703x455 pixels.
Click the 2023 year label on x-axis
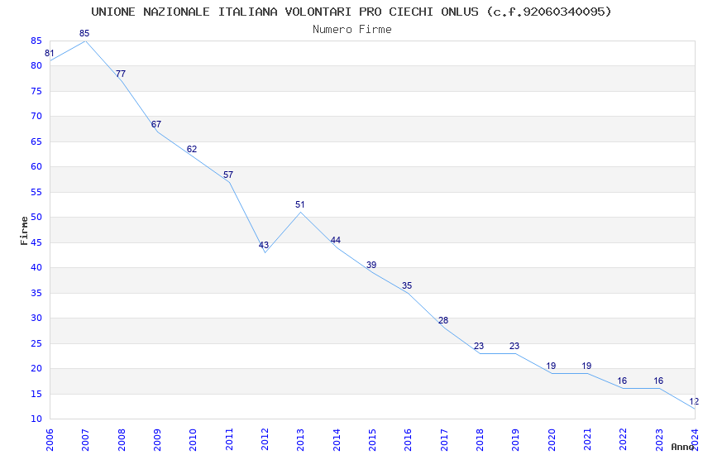659,439
